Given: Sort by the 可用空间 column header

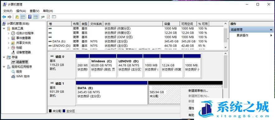Looking at the screenshot, I should tap(188, 24).
